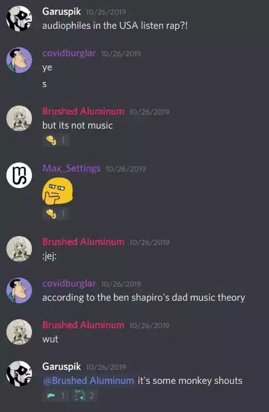269x412 pixels.
Task: Open Garuspik's avatar beside the audiophiles message
Action: pyautogui.click(x=19, y=19)
